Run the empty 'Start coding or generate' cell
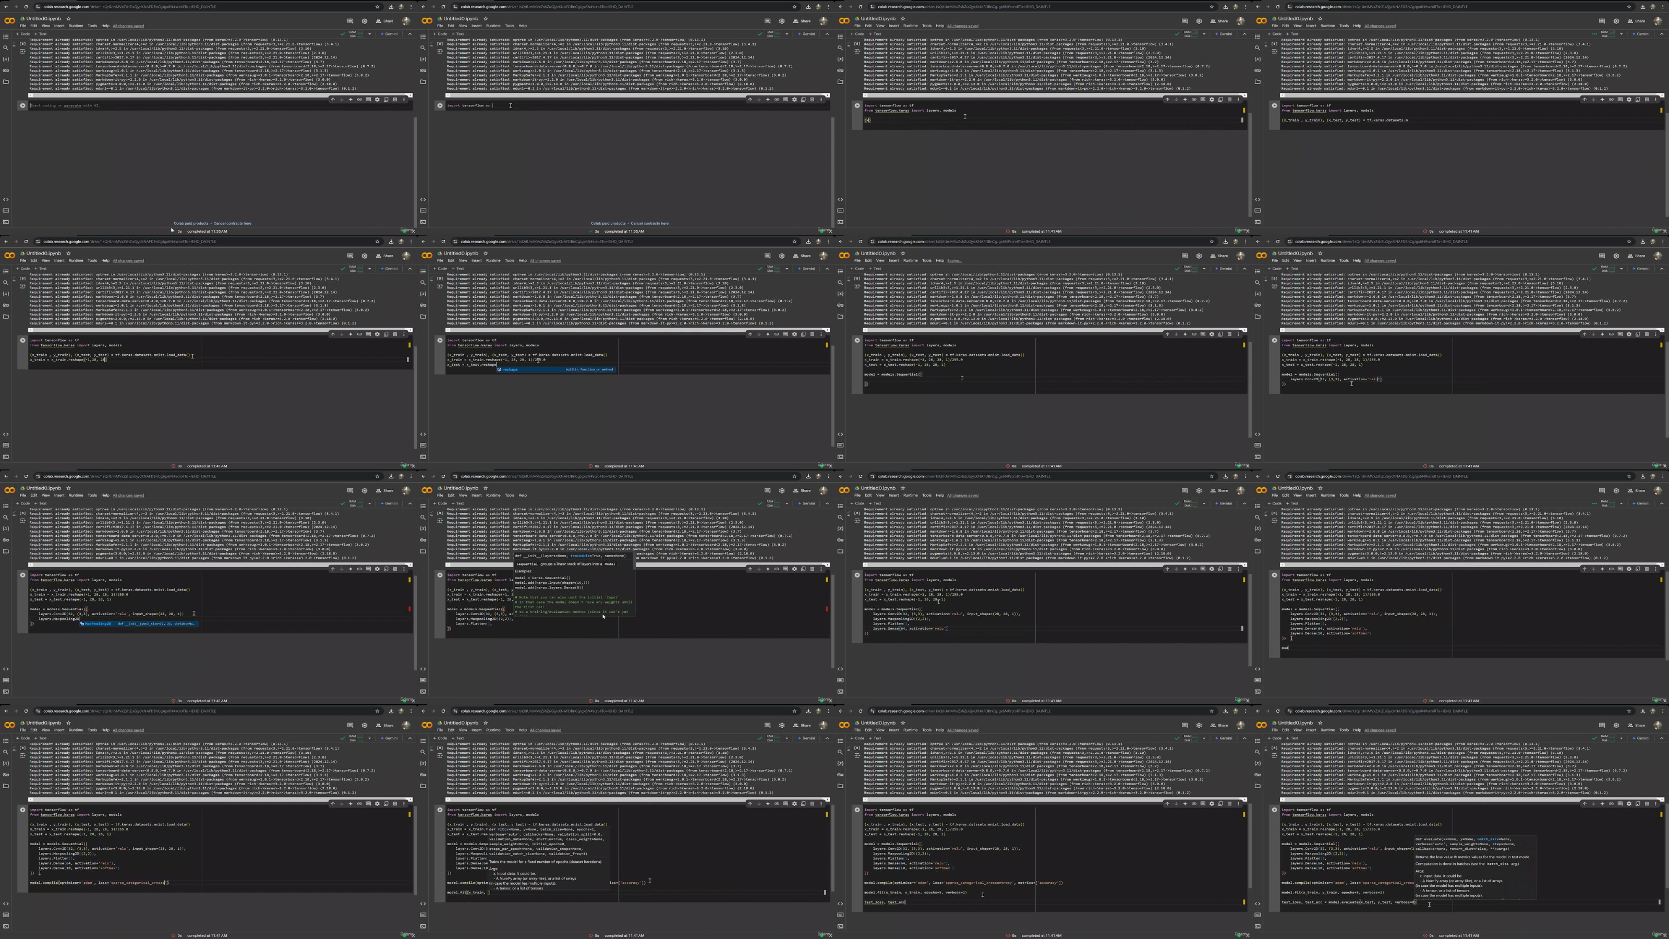 pos(22,105)
